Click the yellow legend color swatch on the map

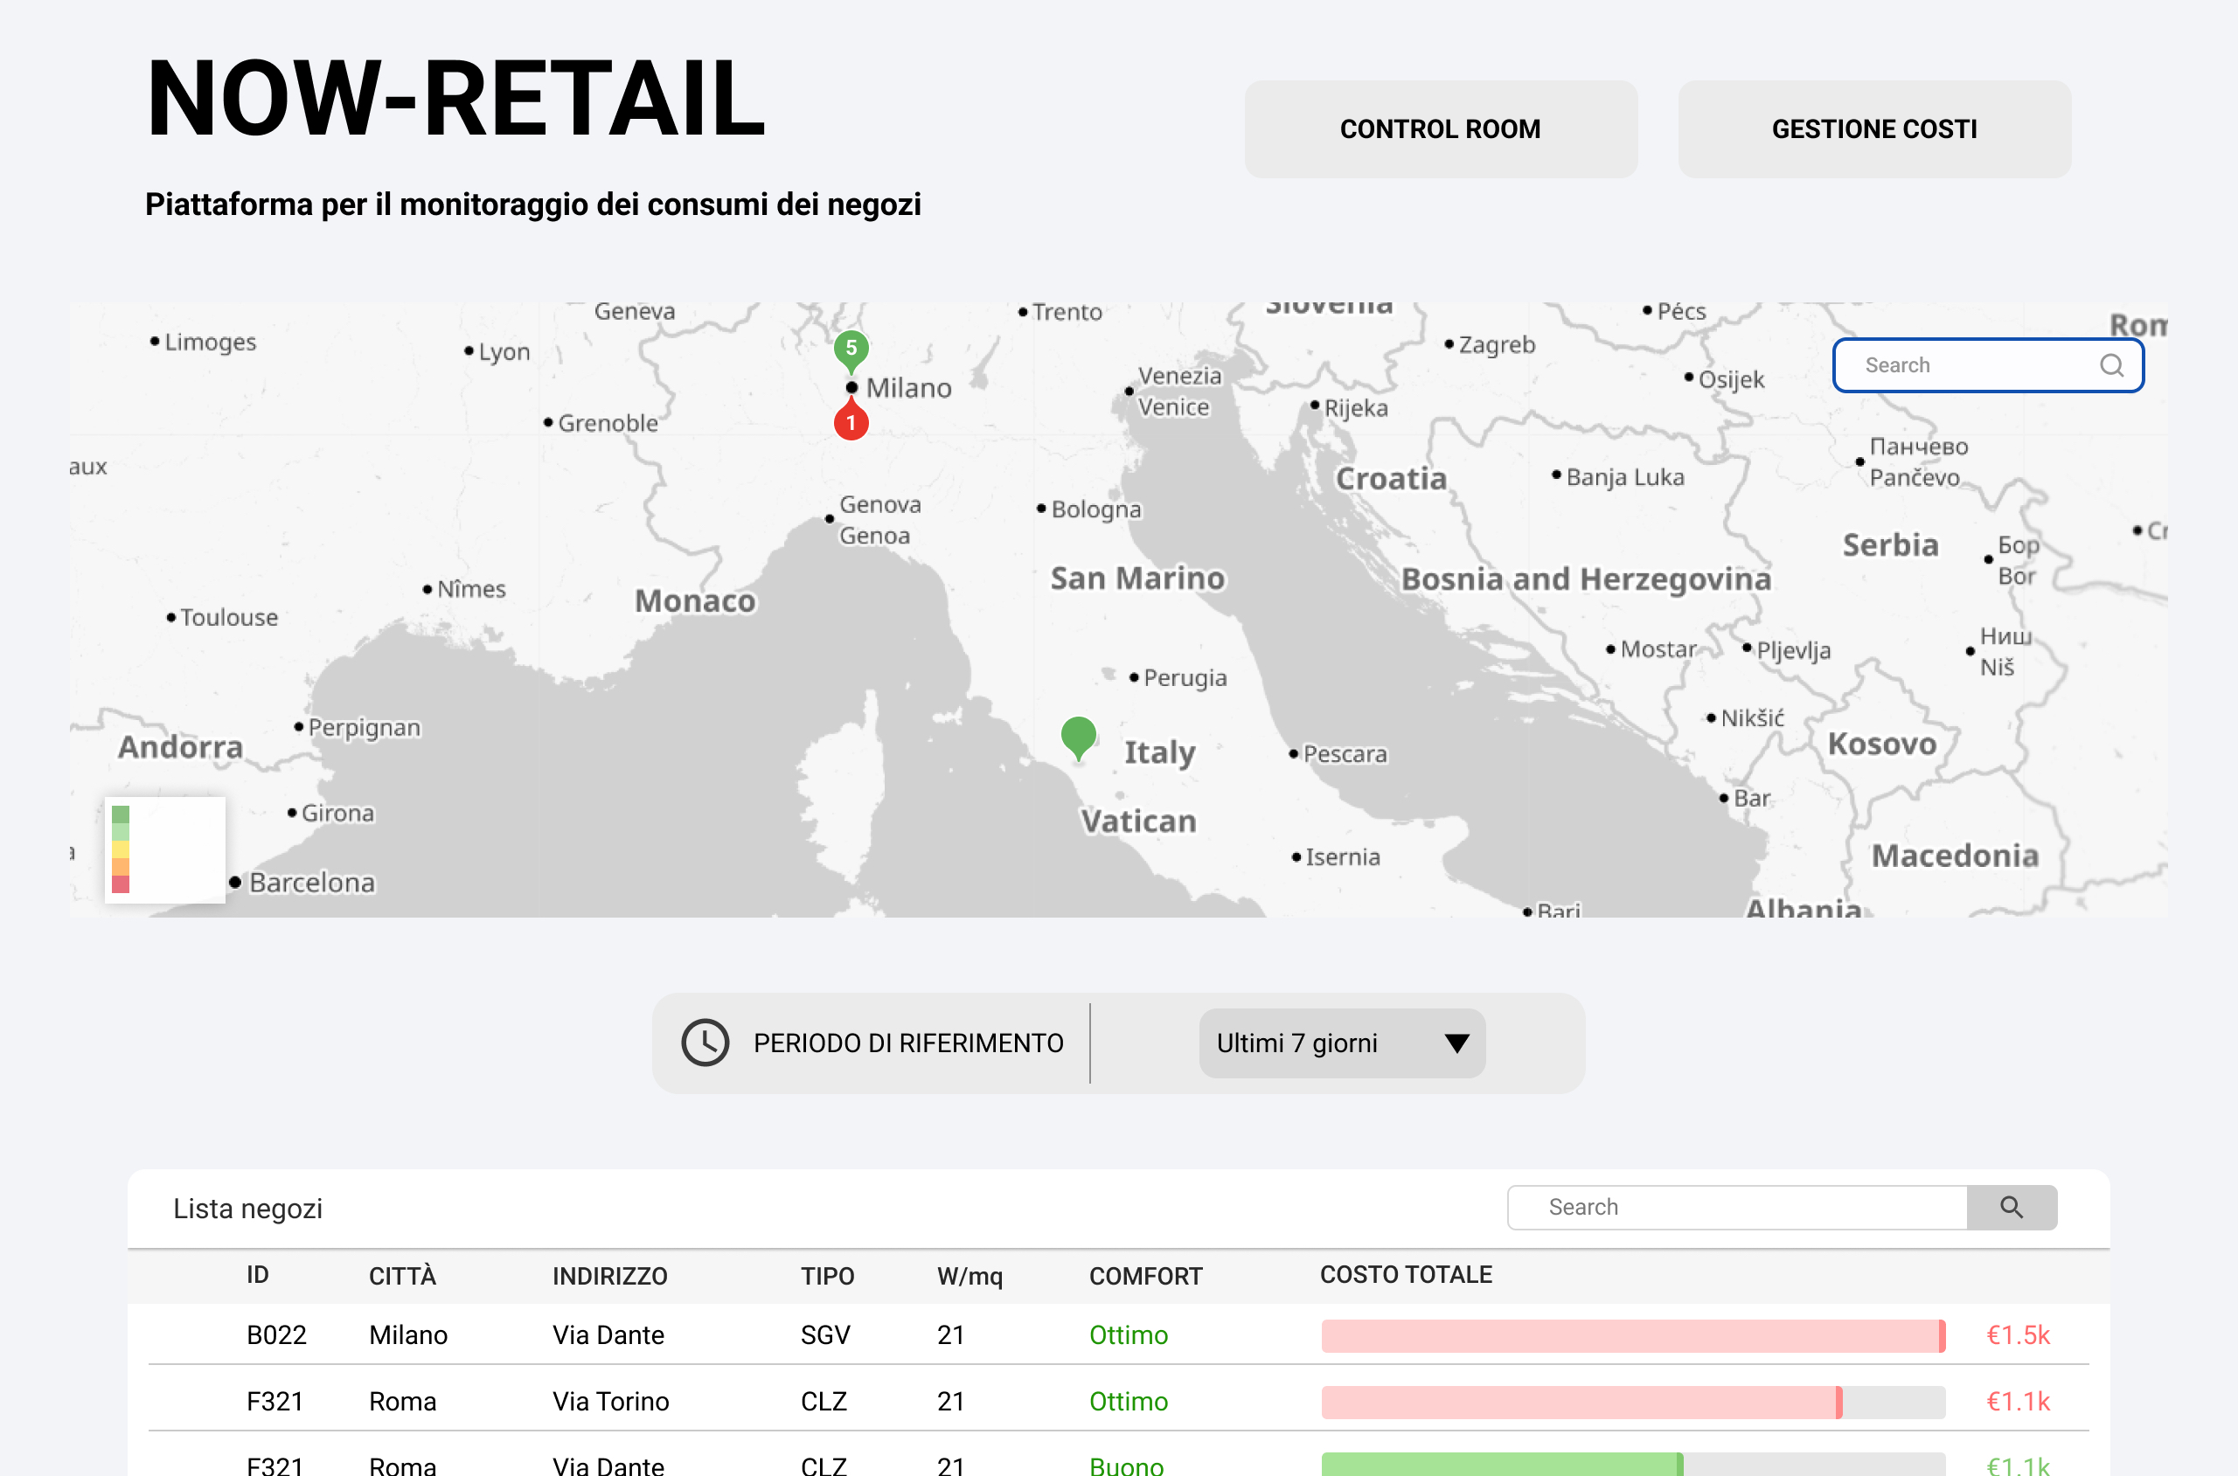[x=121, y=849]
